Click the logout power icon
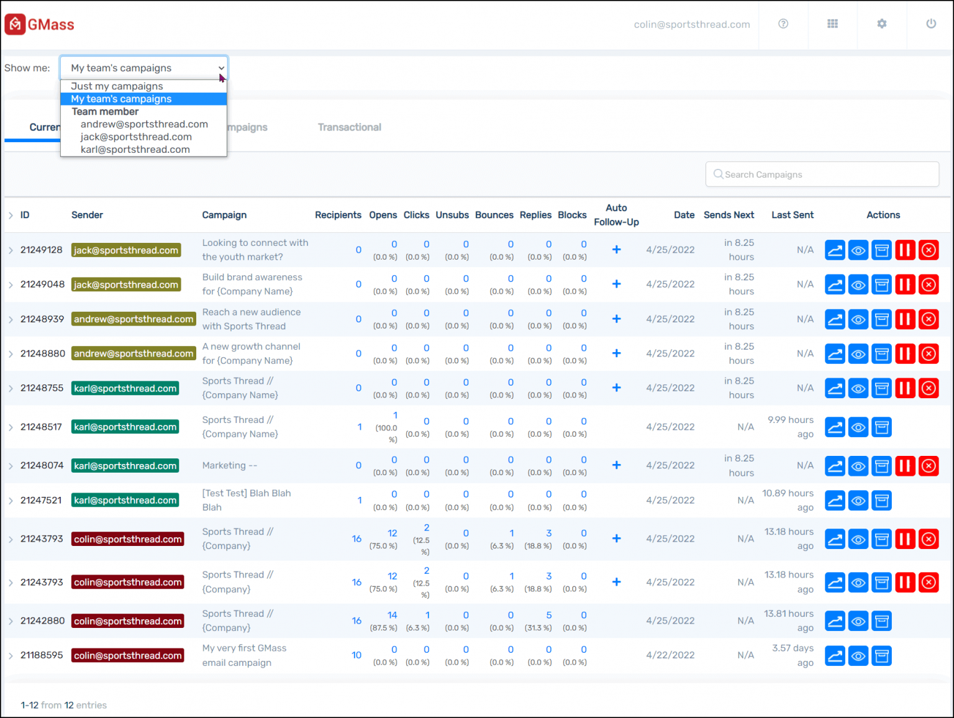The height and width of the screenshot is (718, 954). click(x=930, y=24)
